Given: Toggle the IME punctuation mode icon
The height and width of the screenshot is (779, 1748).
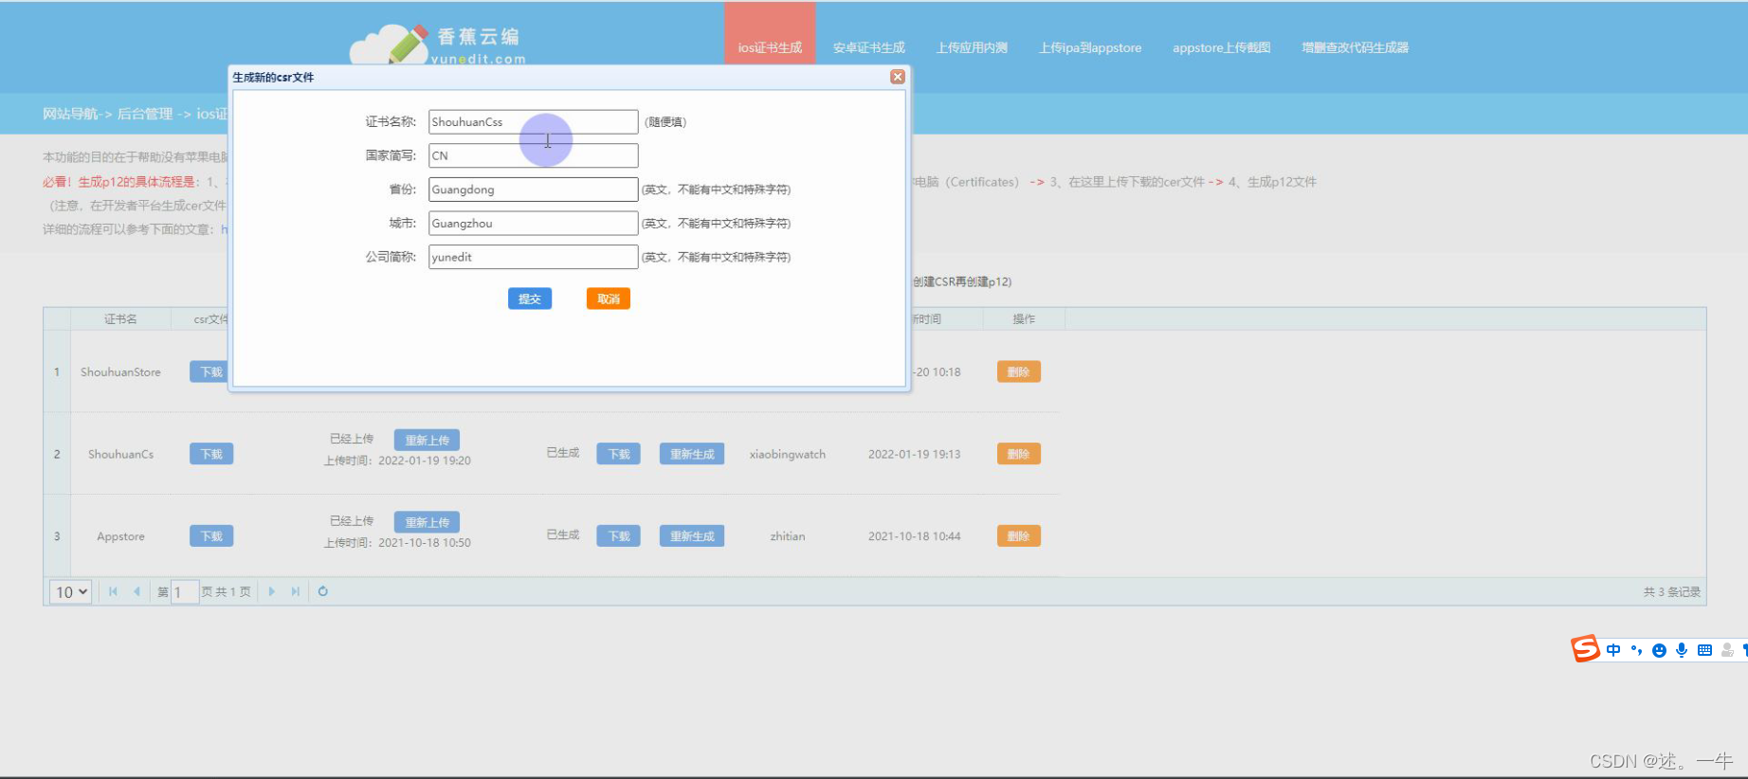Looking at the screenshot, I should coord(1636,650).
